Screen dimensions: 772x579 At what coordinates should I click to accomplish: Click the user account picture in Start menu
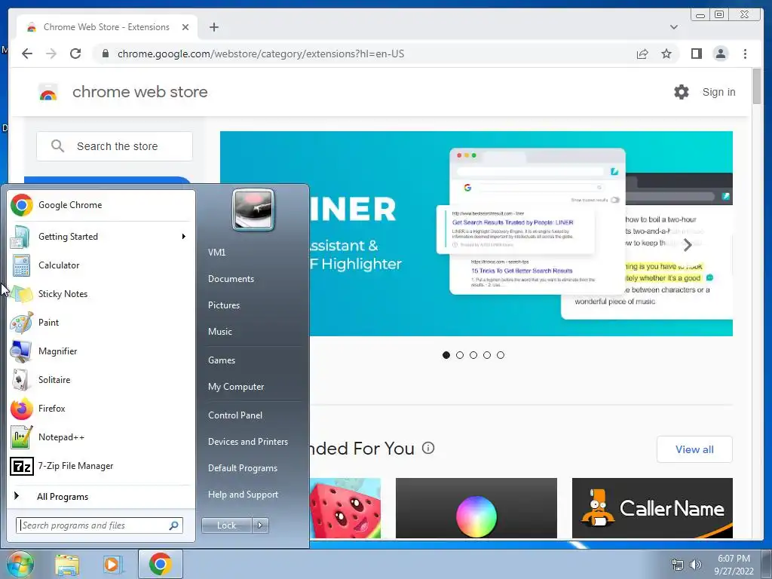tap(253, 210)
